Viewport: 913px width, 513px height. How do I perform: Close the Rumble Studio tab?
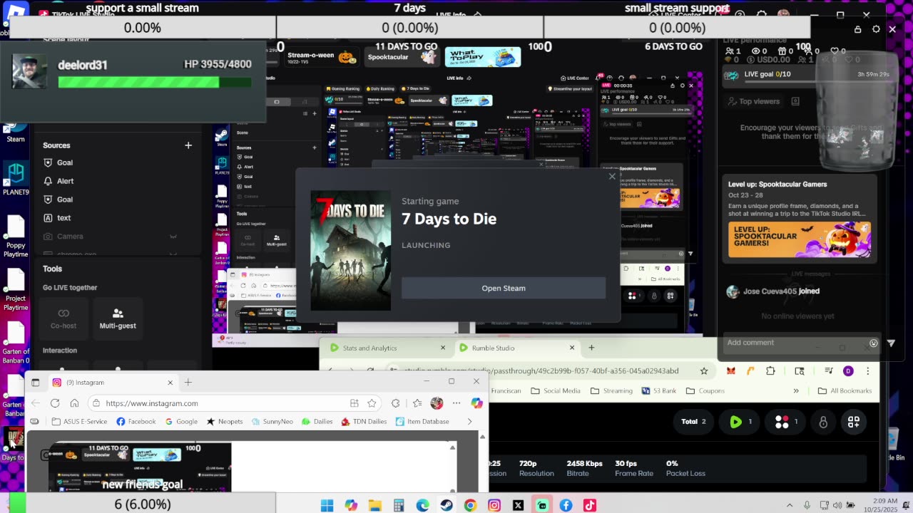[x=571, y=348]
